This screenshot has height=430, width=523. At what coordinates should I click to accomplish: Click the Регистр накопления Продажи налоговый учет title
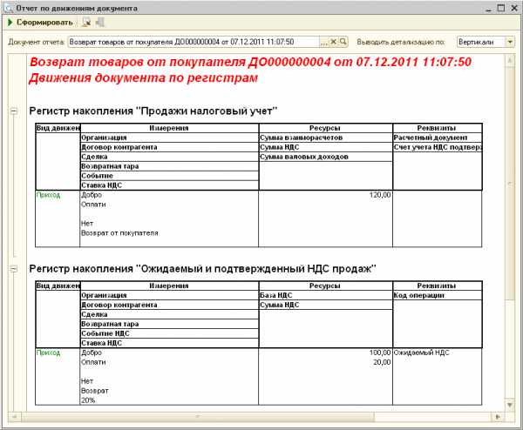pyautogui.click(x=153, y=111)
